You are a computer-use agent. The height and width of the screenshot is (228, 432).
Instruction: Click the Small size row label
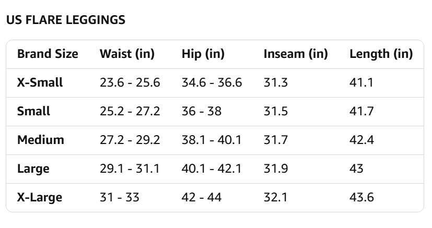point(34,111)
